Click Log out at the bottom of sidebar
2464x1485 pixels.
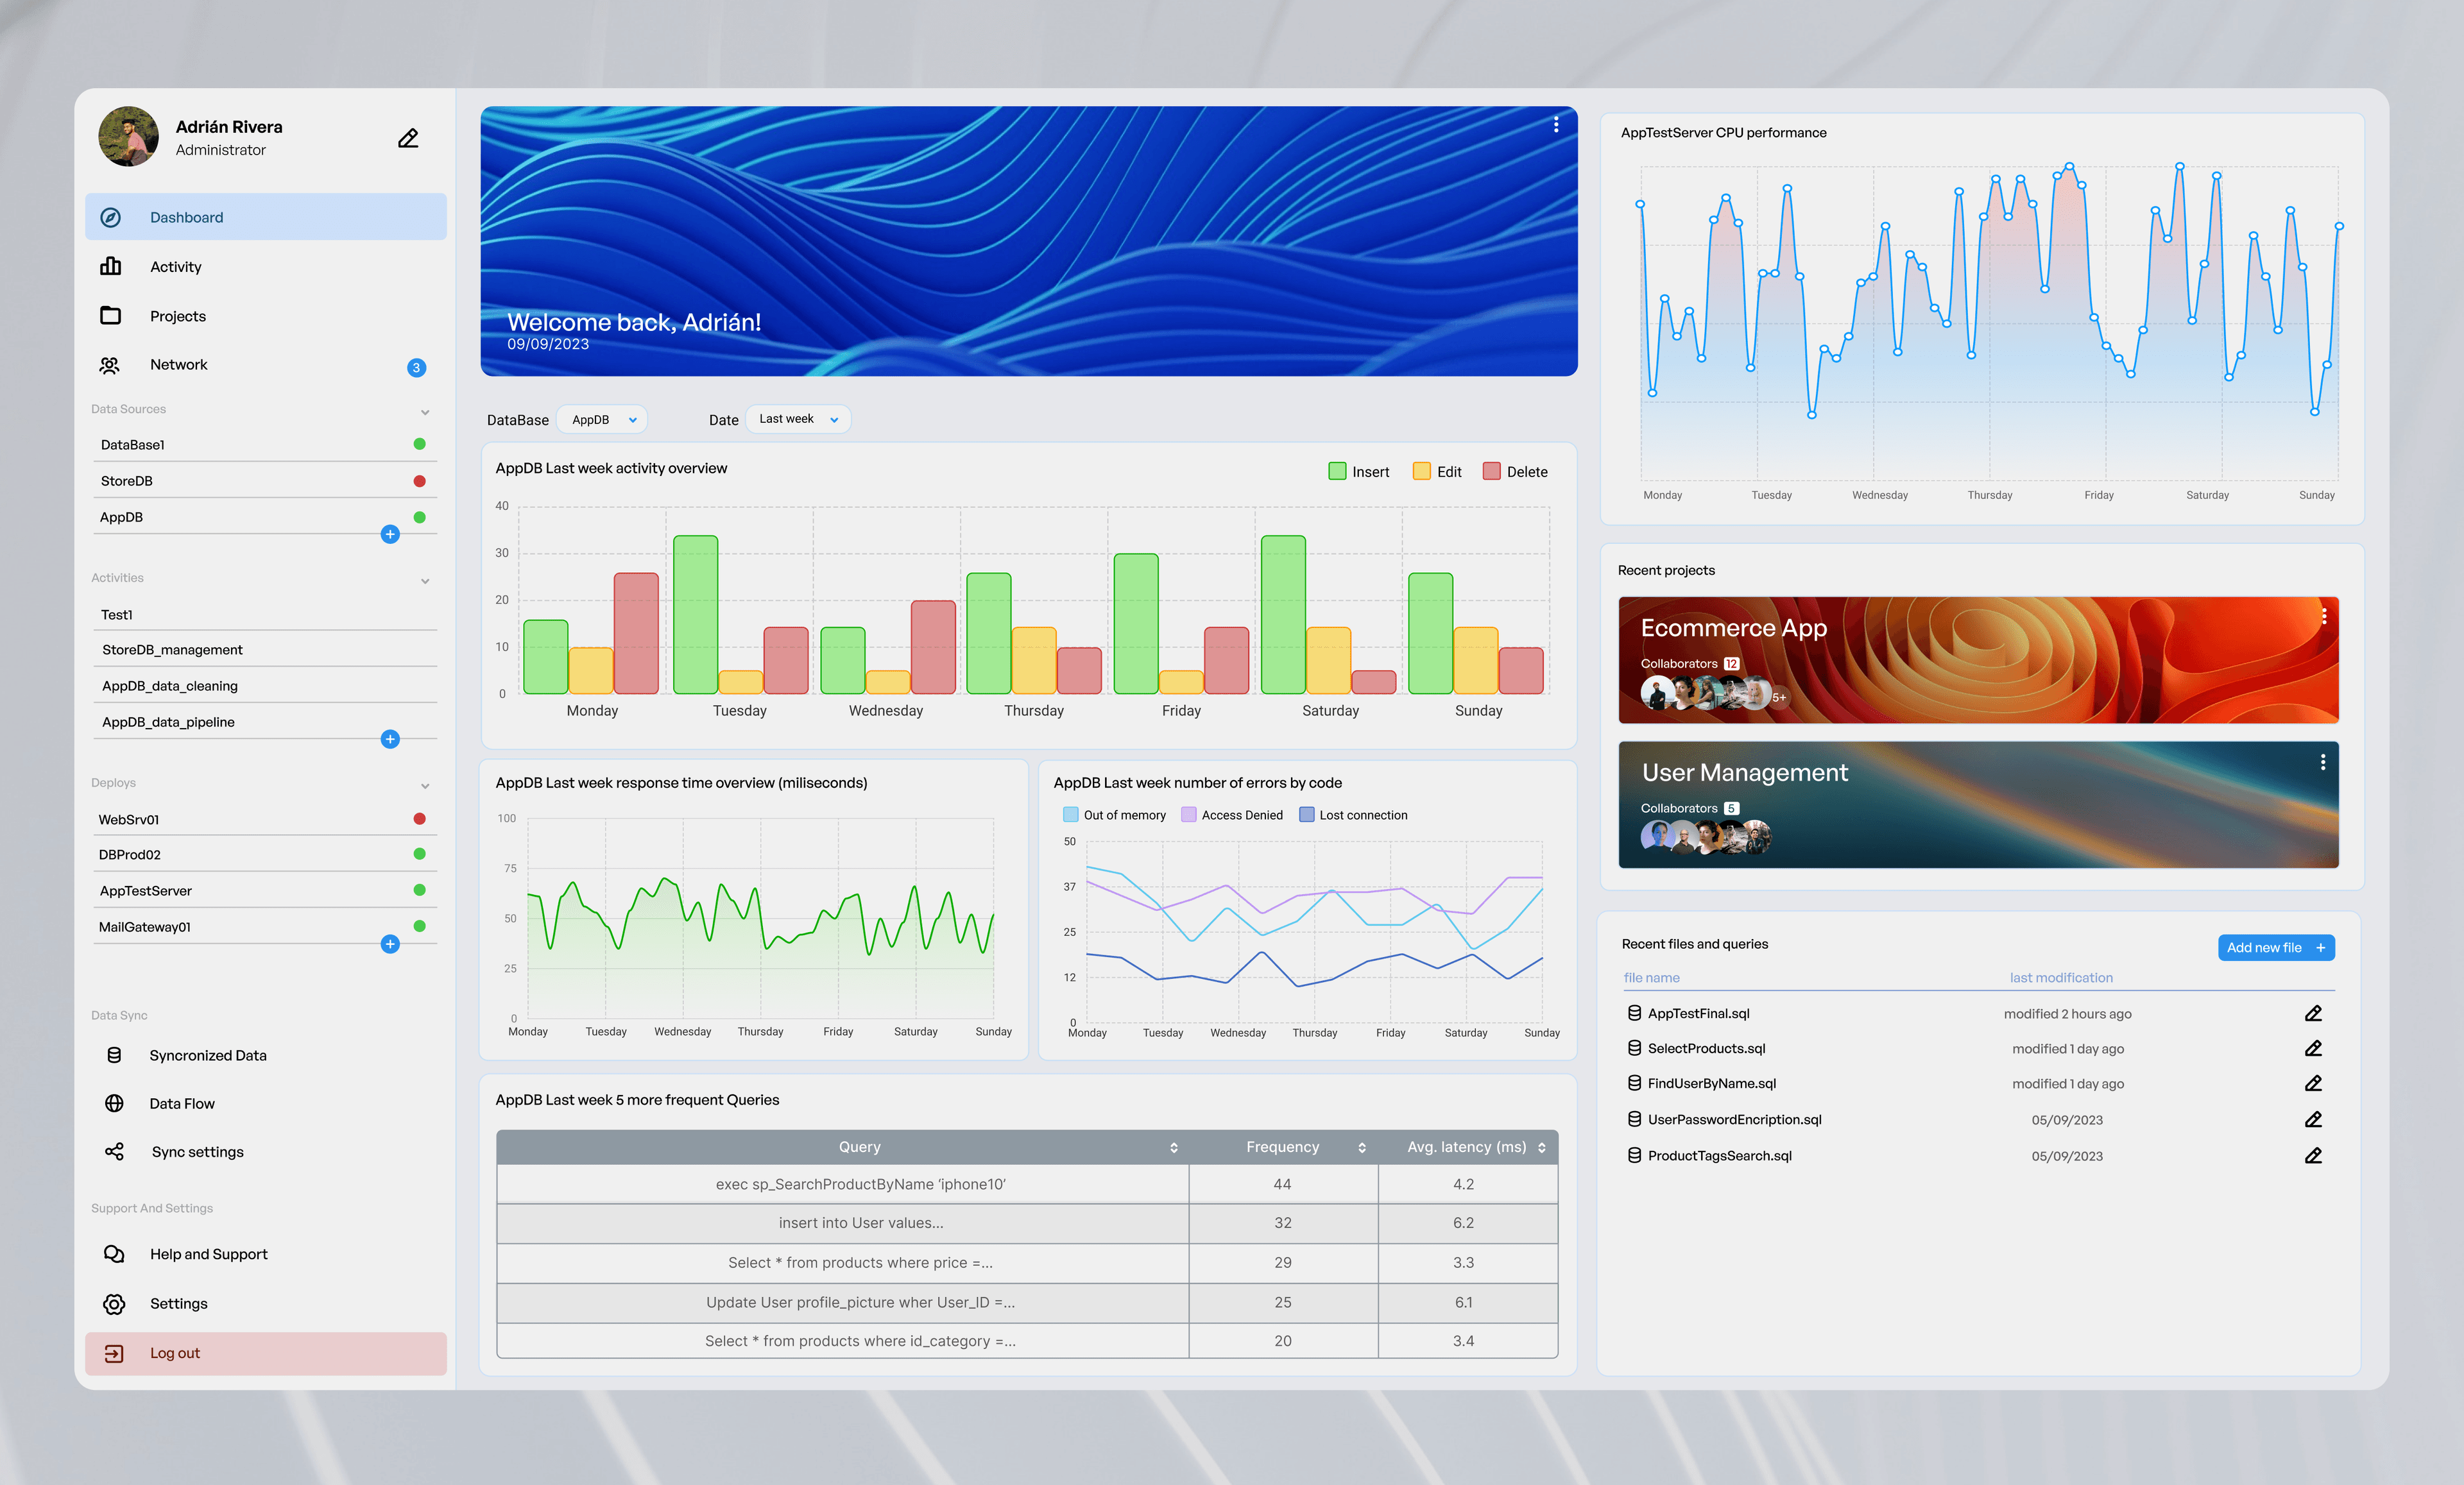175,1352
